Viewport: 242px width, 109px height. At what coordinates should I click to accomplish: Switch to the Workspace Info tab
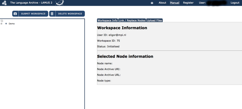tap(107, 20)
